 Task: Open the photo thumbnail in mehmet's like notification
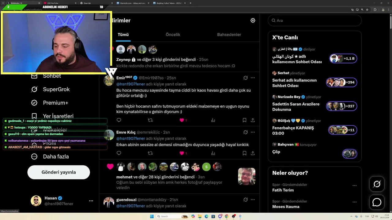coord(247,176)
